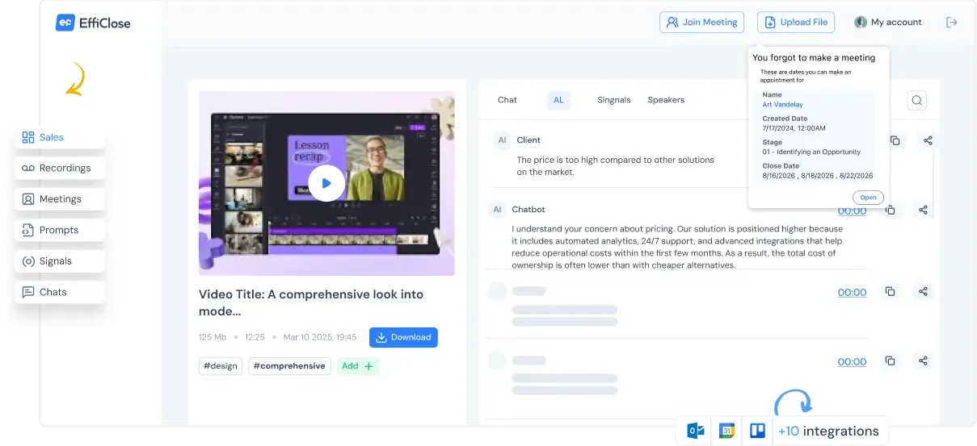Open the Recordings section
Viewport: 977px width, 446px height.
pyautogui.click(x=60, y=168)
